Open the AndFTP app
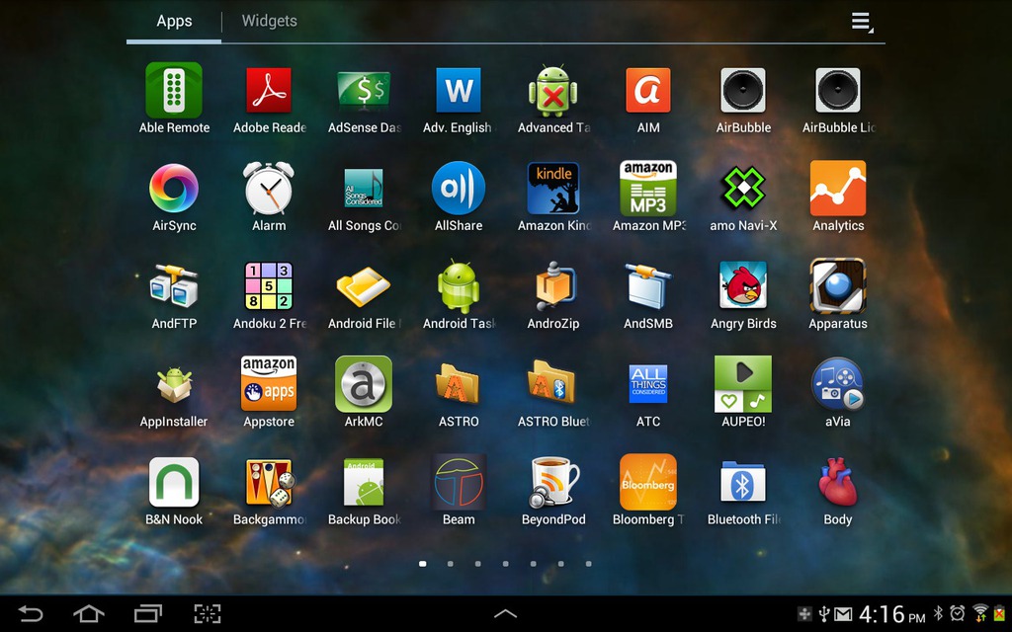Viewport: 1012px width, 632px height. [174, 286]
